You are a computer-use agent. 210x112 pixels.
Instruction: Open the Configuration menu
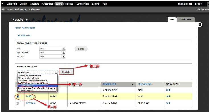pyautogui.click(x=83, y=4)
